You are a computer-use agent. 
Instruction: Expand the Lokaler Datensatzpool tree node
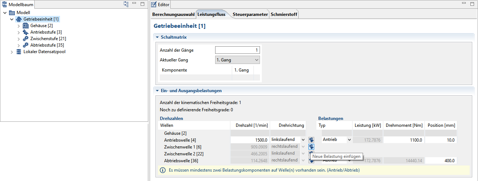pos(12,52)
